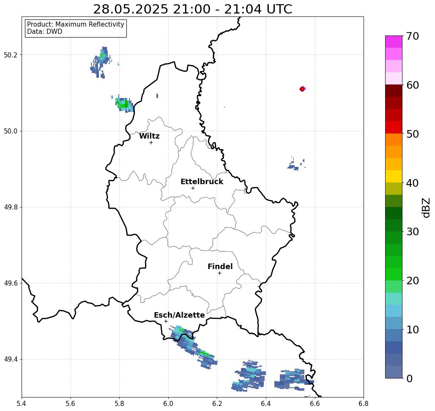
Task: Click the colorbar tick label 50
Action: (413, 134)
